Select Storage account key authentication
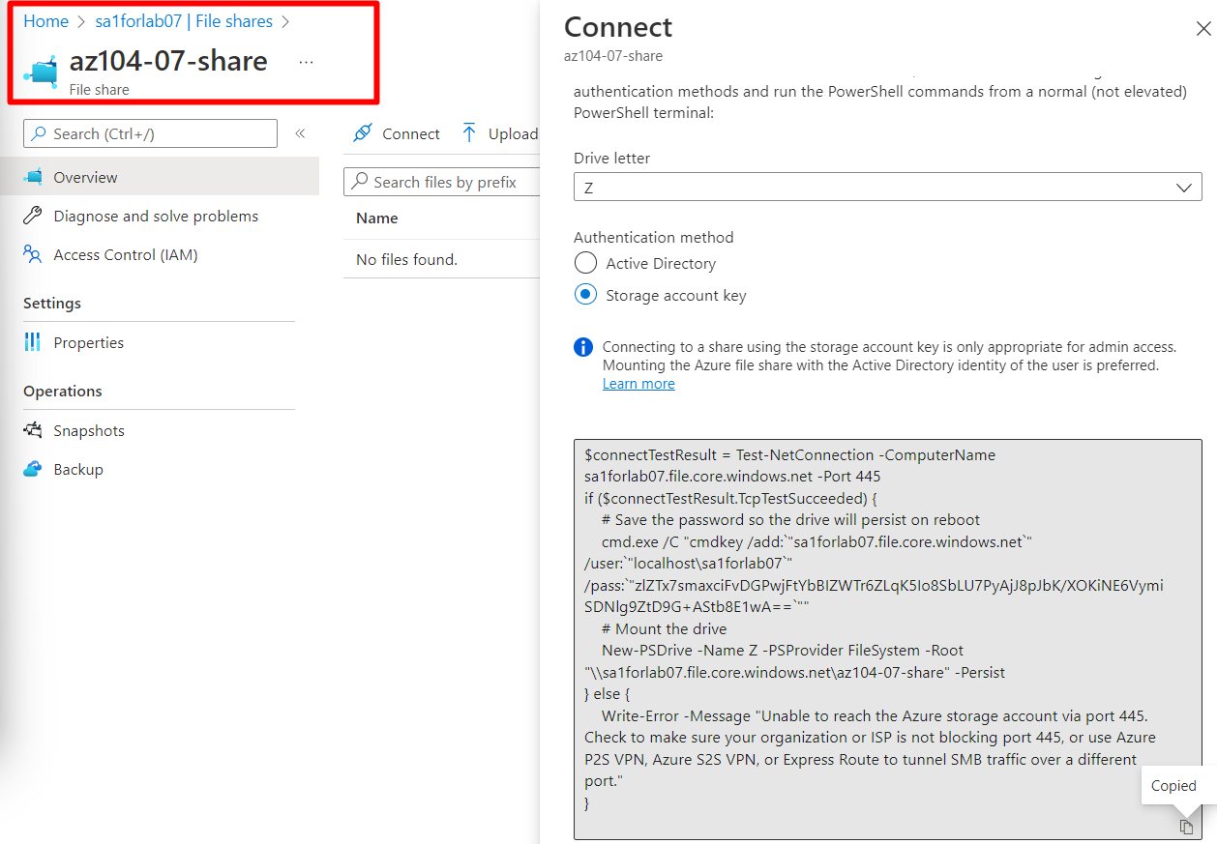This screenshot has width=1217, height=844. [x=585, y=295]
